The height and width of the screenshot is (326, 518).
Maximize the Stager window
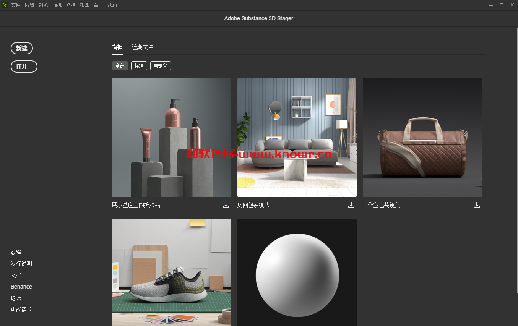pos(502,5)
